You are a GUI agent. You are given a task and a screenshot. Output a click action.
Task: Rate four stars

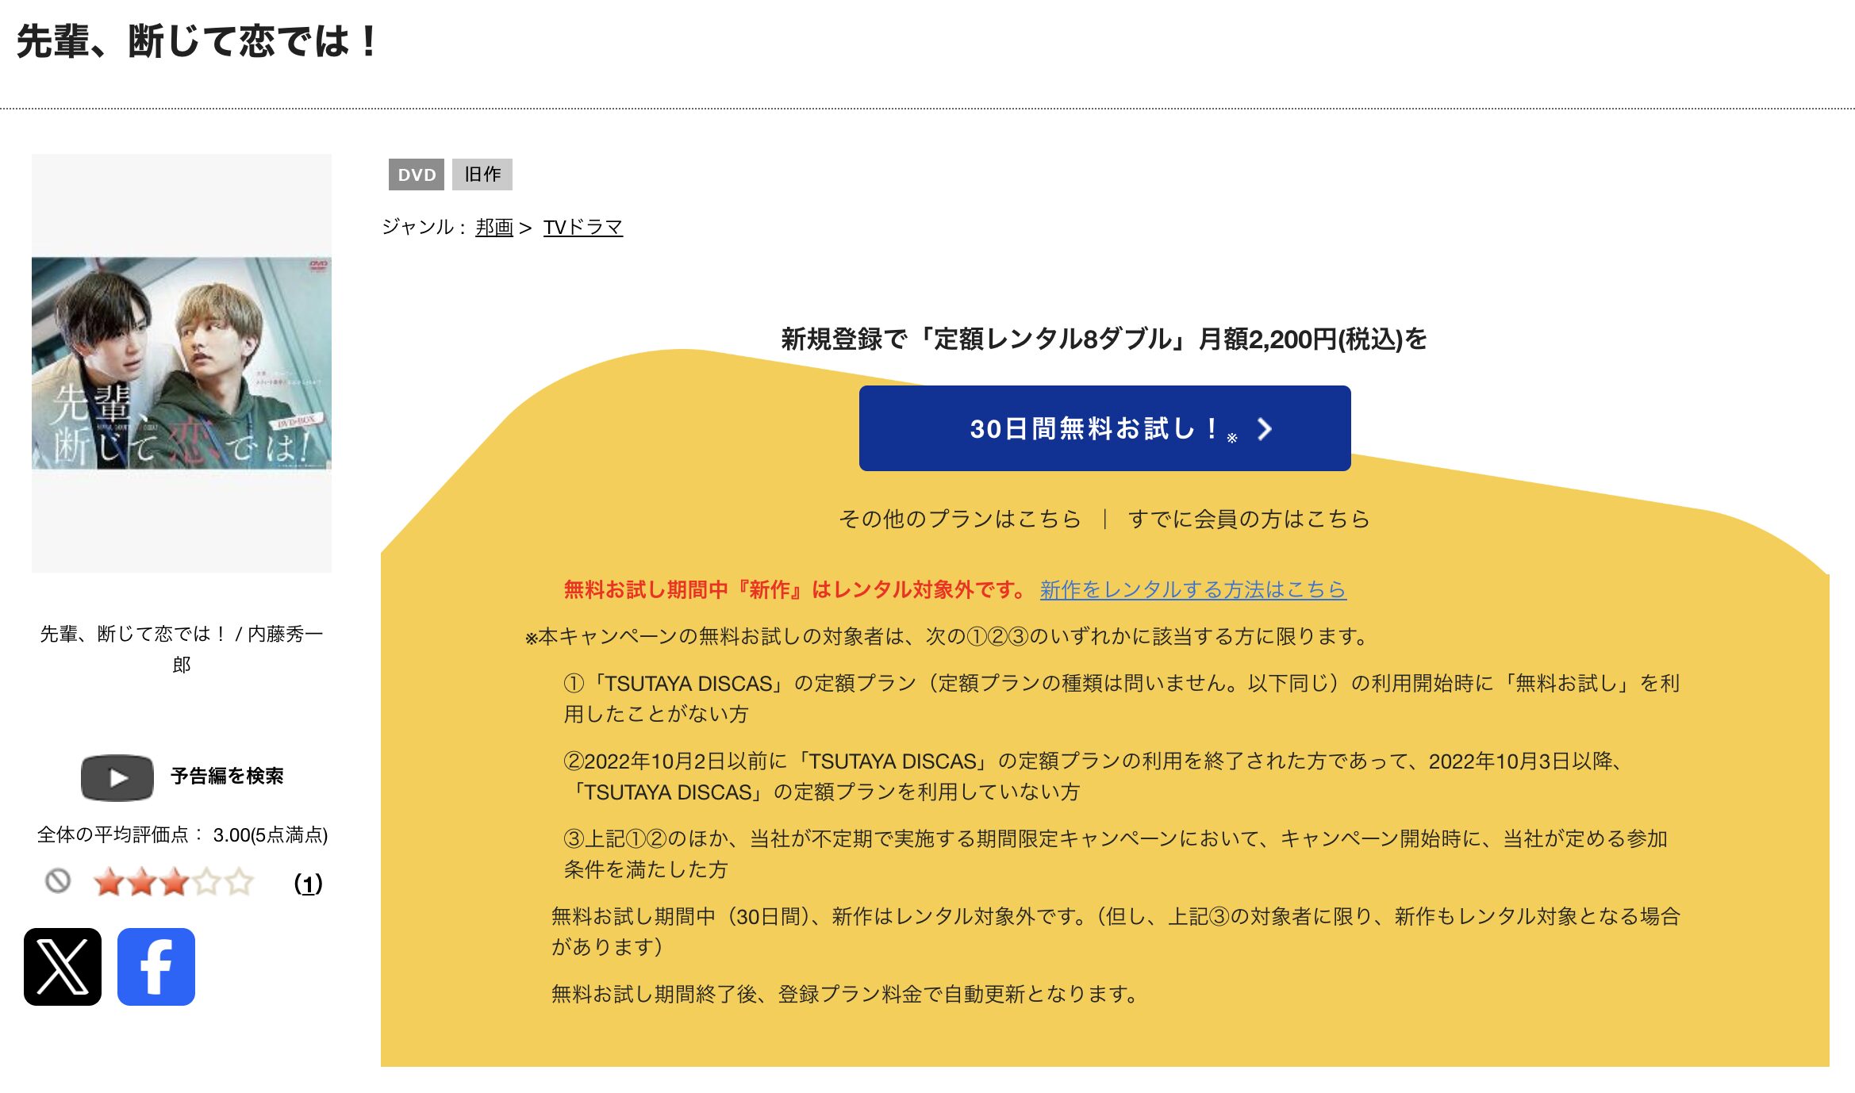pos(206,882)
